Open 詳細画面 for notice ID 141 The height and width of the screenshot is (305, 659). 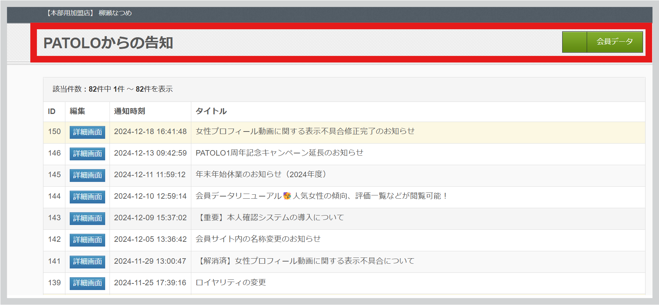pos(87,262)
